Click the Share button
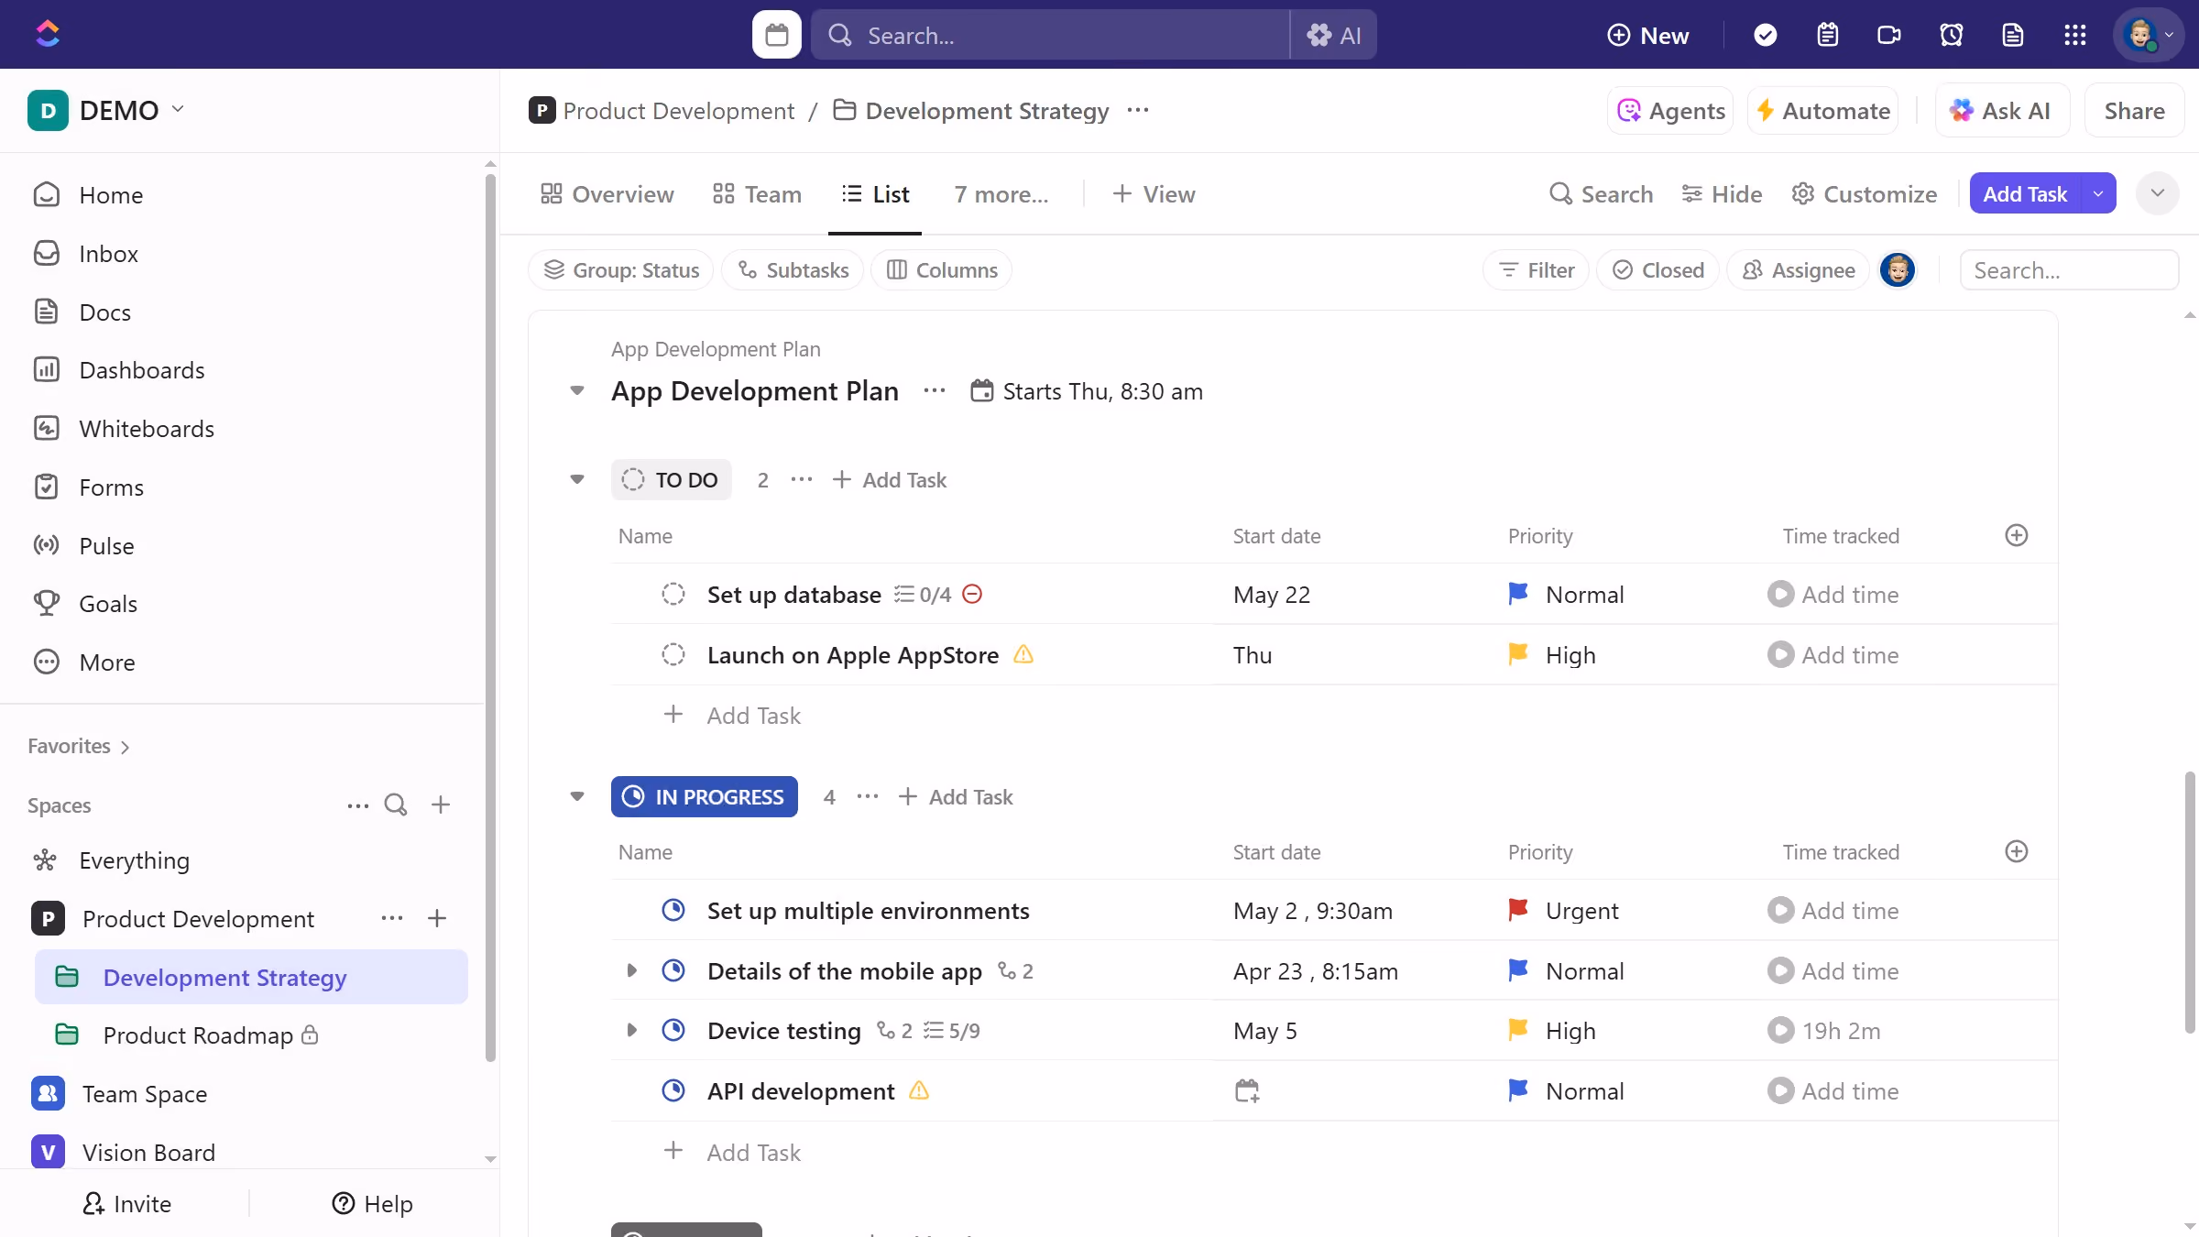This screenshot has height=1237, width=2199. (x=2134, y=110)
